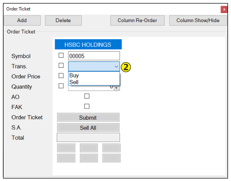Choose Sell from the Trans. list
231x181 pixels.
point(94,82)
